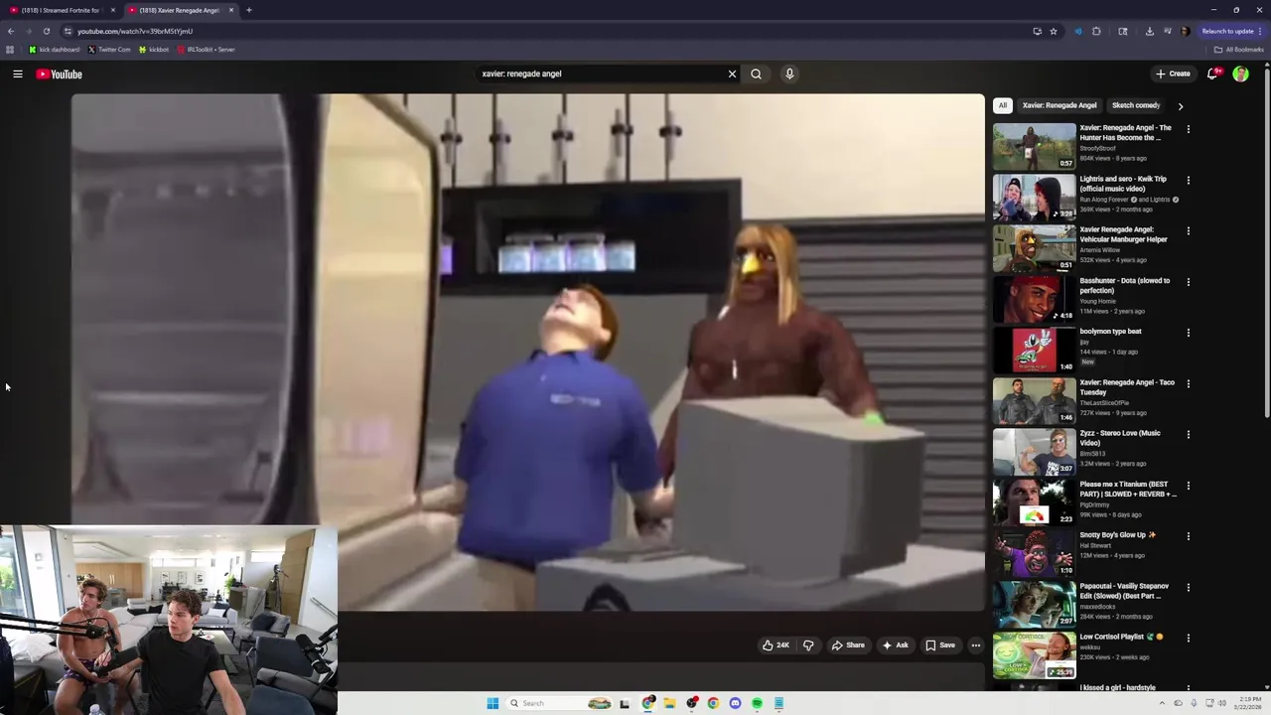Open options for Vehicular Manburger Helper video
This screenshot has height=715, width=1271.
click(1188, 230)
